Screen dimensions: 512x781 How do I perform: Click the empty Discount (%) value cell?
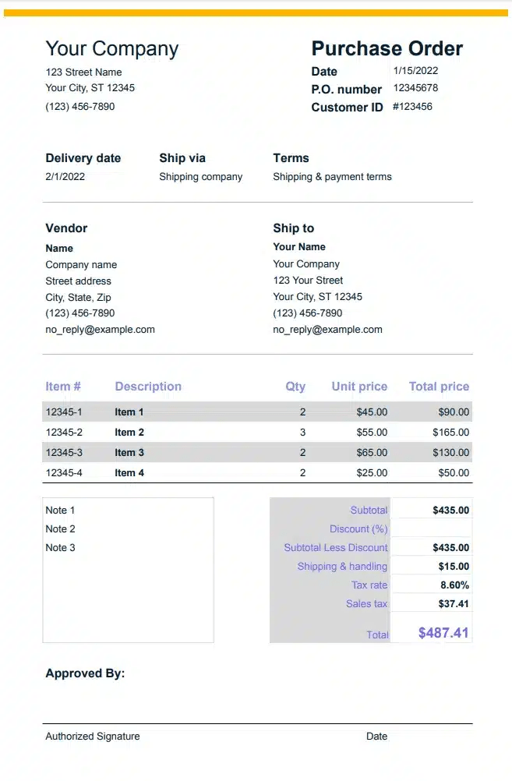[431, 529]
